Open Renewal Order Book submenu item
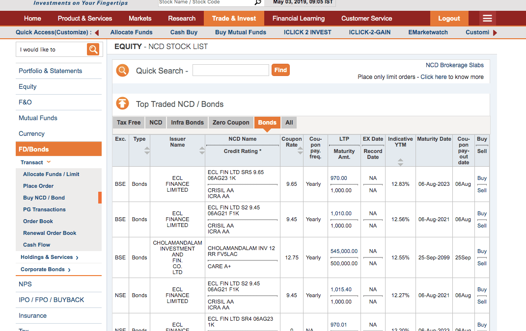526x331 pixels. pos(50,233)
